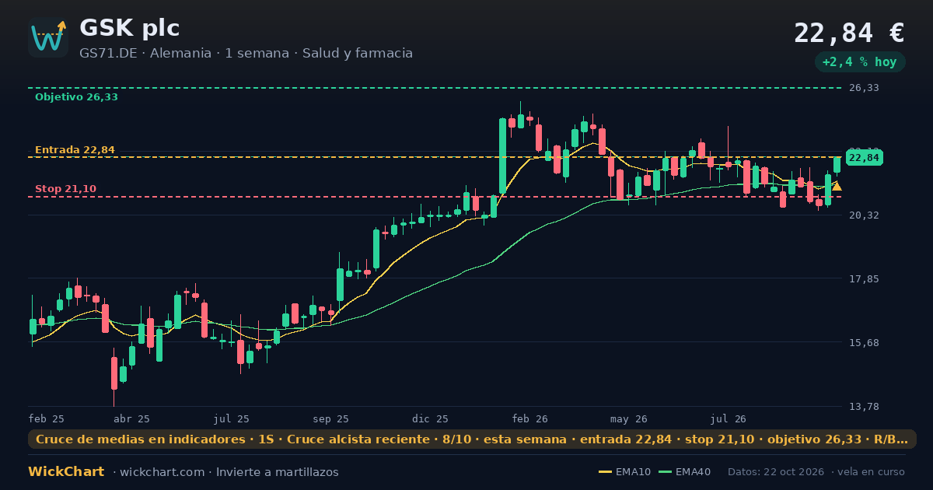Click the current price 22,84 €
Viewport: 933px width, 490px height.
[x=849, y=33]
